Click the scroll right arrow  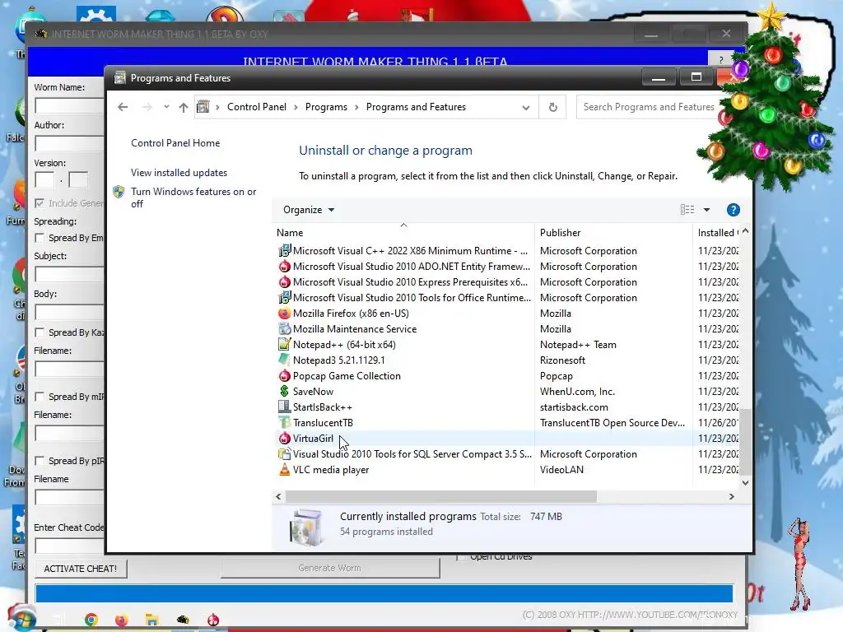pos(731,496)
